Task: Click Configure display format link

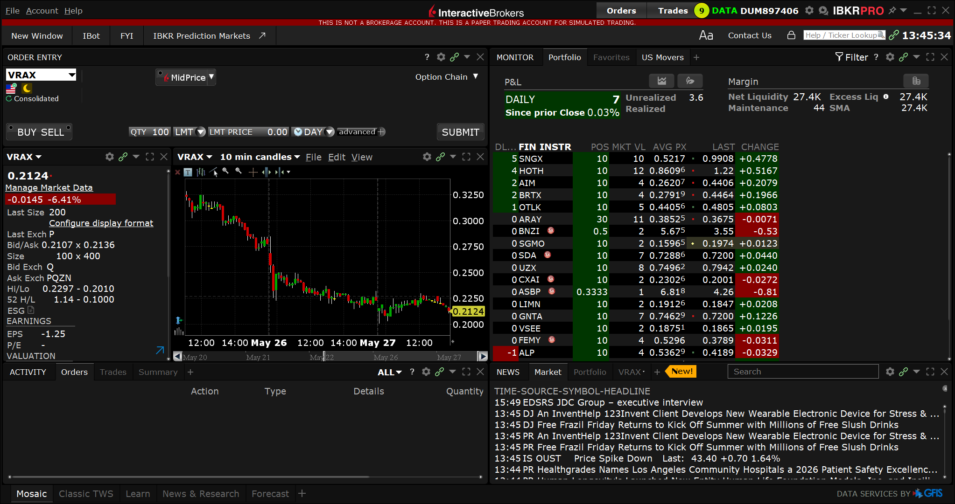Action: point(101,223)
